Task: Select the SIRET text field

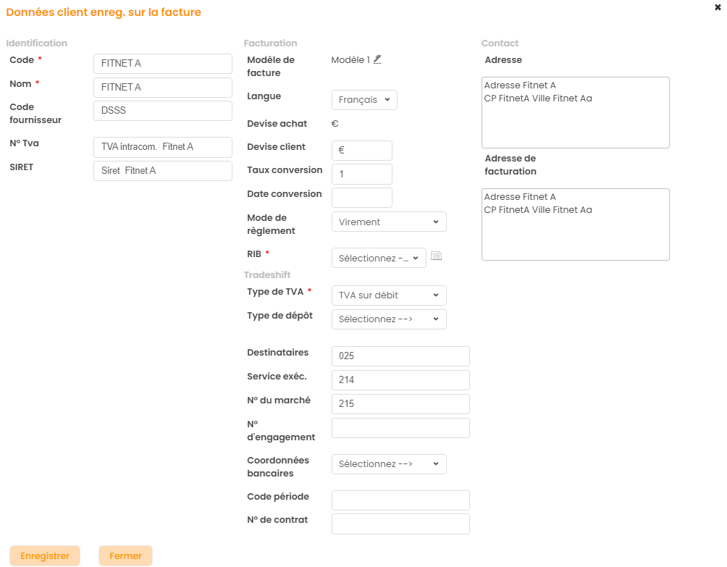Action: click(x=163, y=171)
